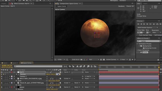
Task: Open the Workspace Standard dropdown
Action: click(x=127, y=1)
